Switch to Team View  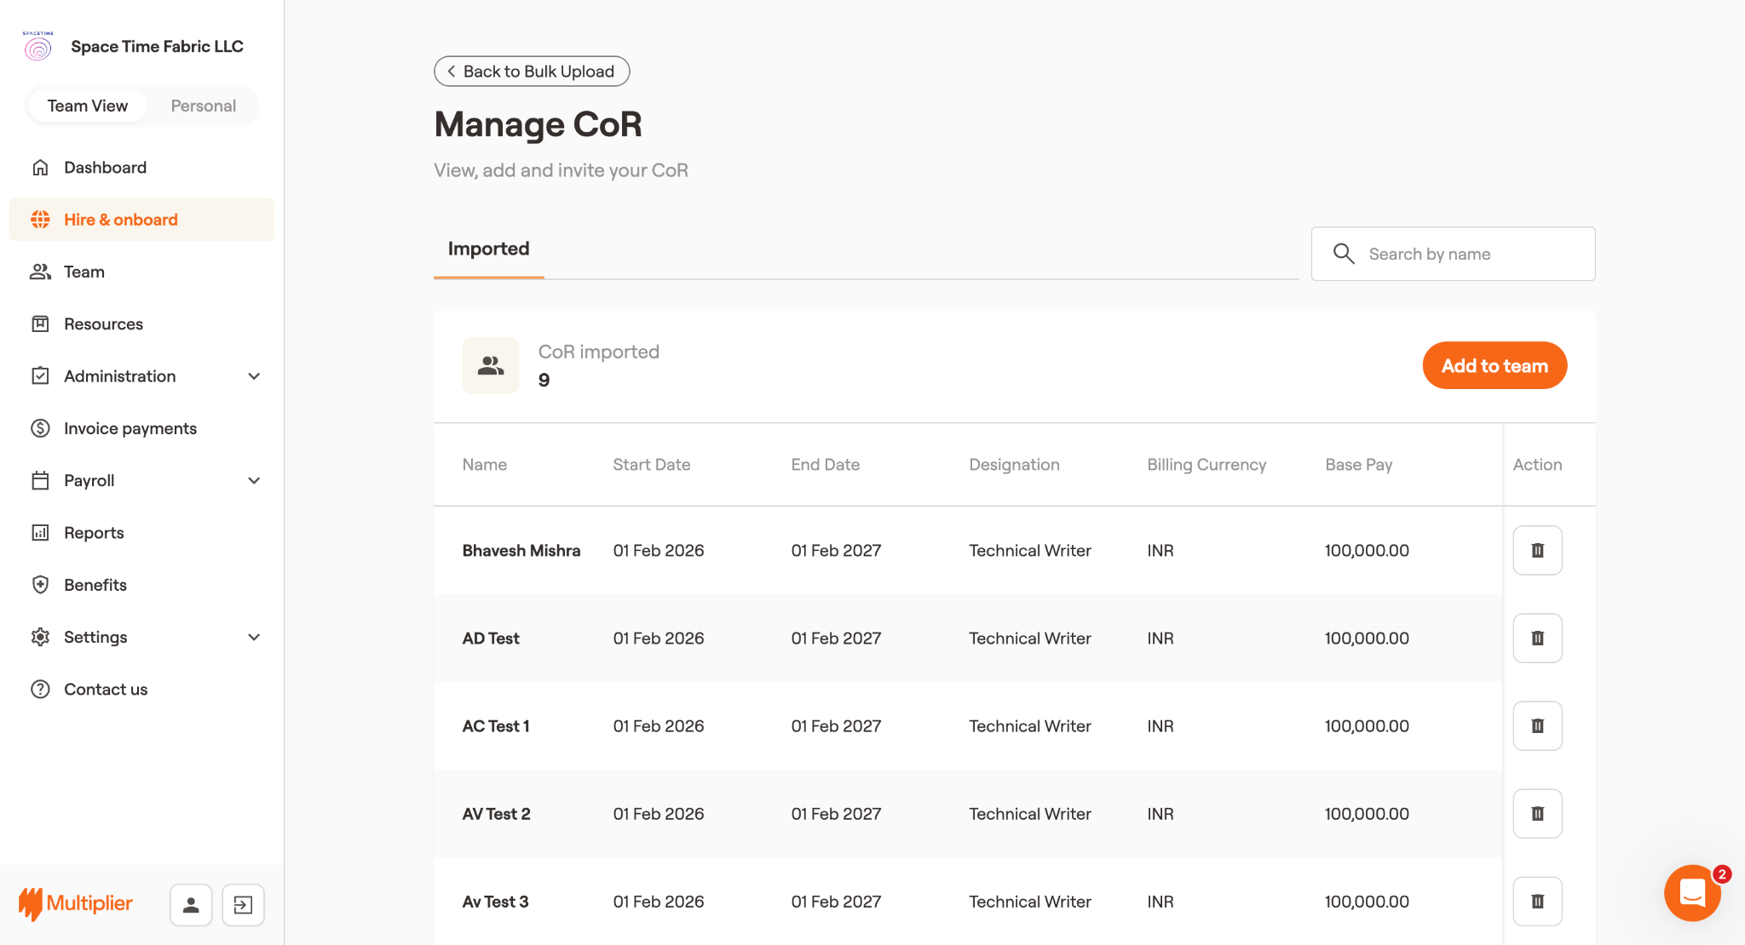click(88, 106)
